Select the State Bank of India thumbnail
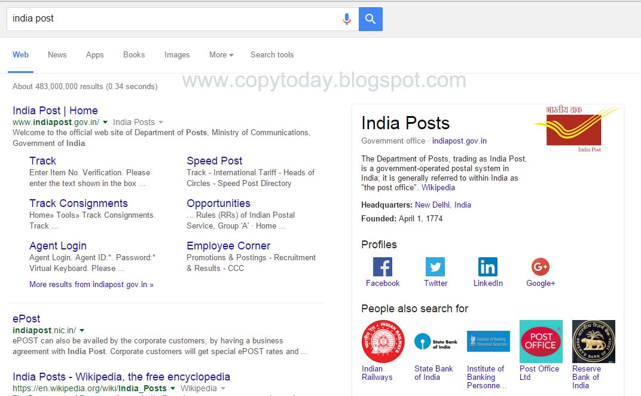 (436, 341)
